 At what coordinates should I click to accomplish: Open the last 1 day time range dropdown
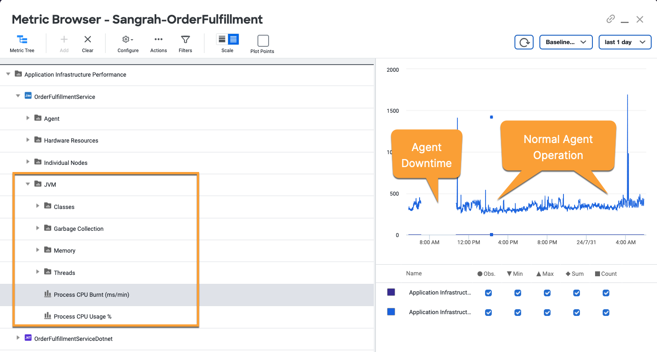(x=624, y=42)
